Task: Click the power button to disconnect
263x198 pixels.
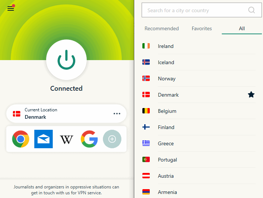Action: point(66,60)
